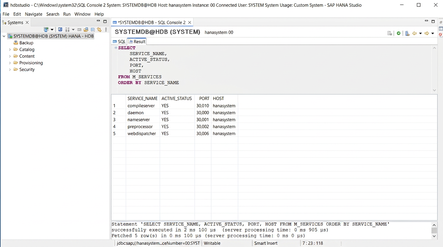Expand the Security folder
Screen dimensions: 443x247
tap(10, 69)
